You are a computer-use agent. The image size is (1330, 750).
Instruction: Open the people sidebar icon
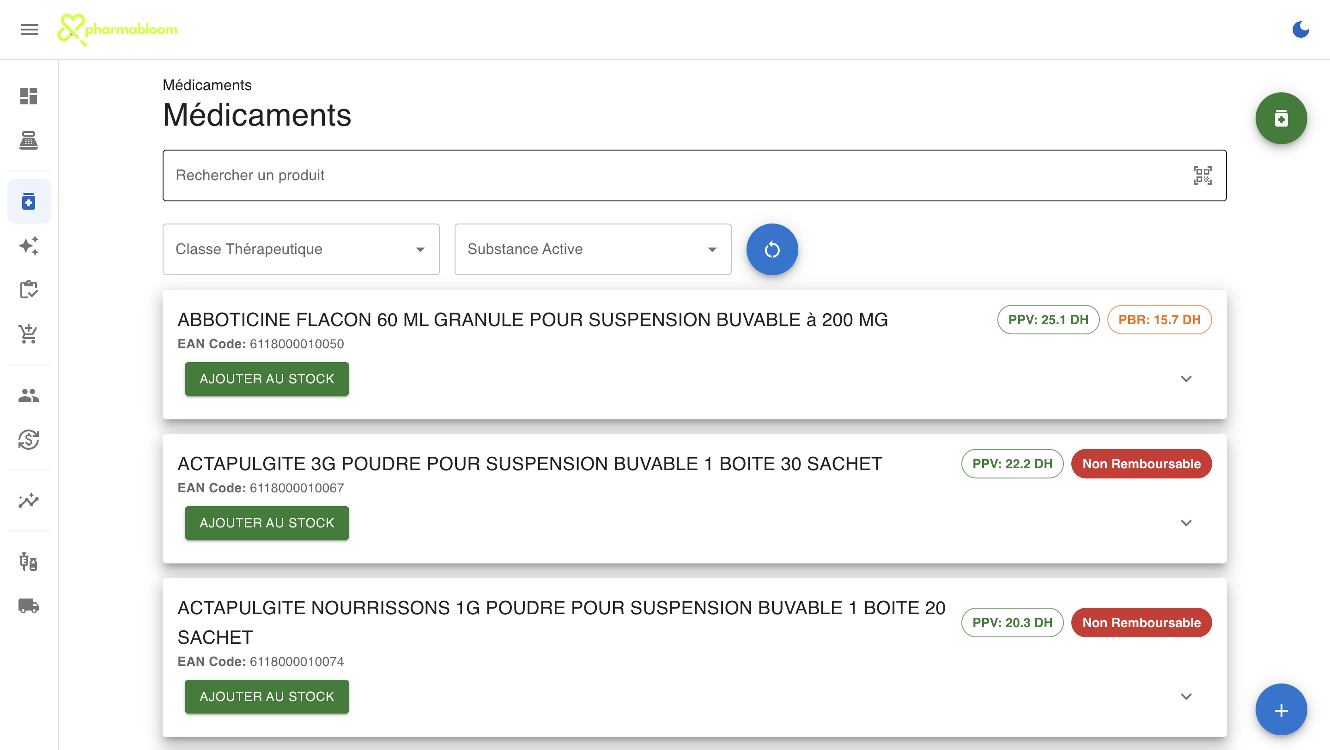coord(29,395)
